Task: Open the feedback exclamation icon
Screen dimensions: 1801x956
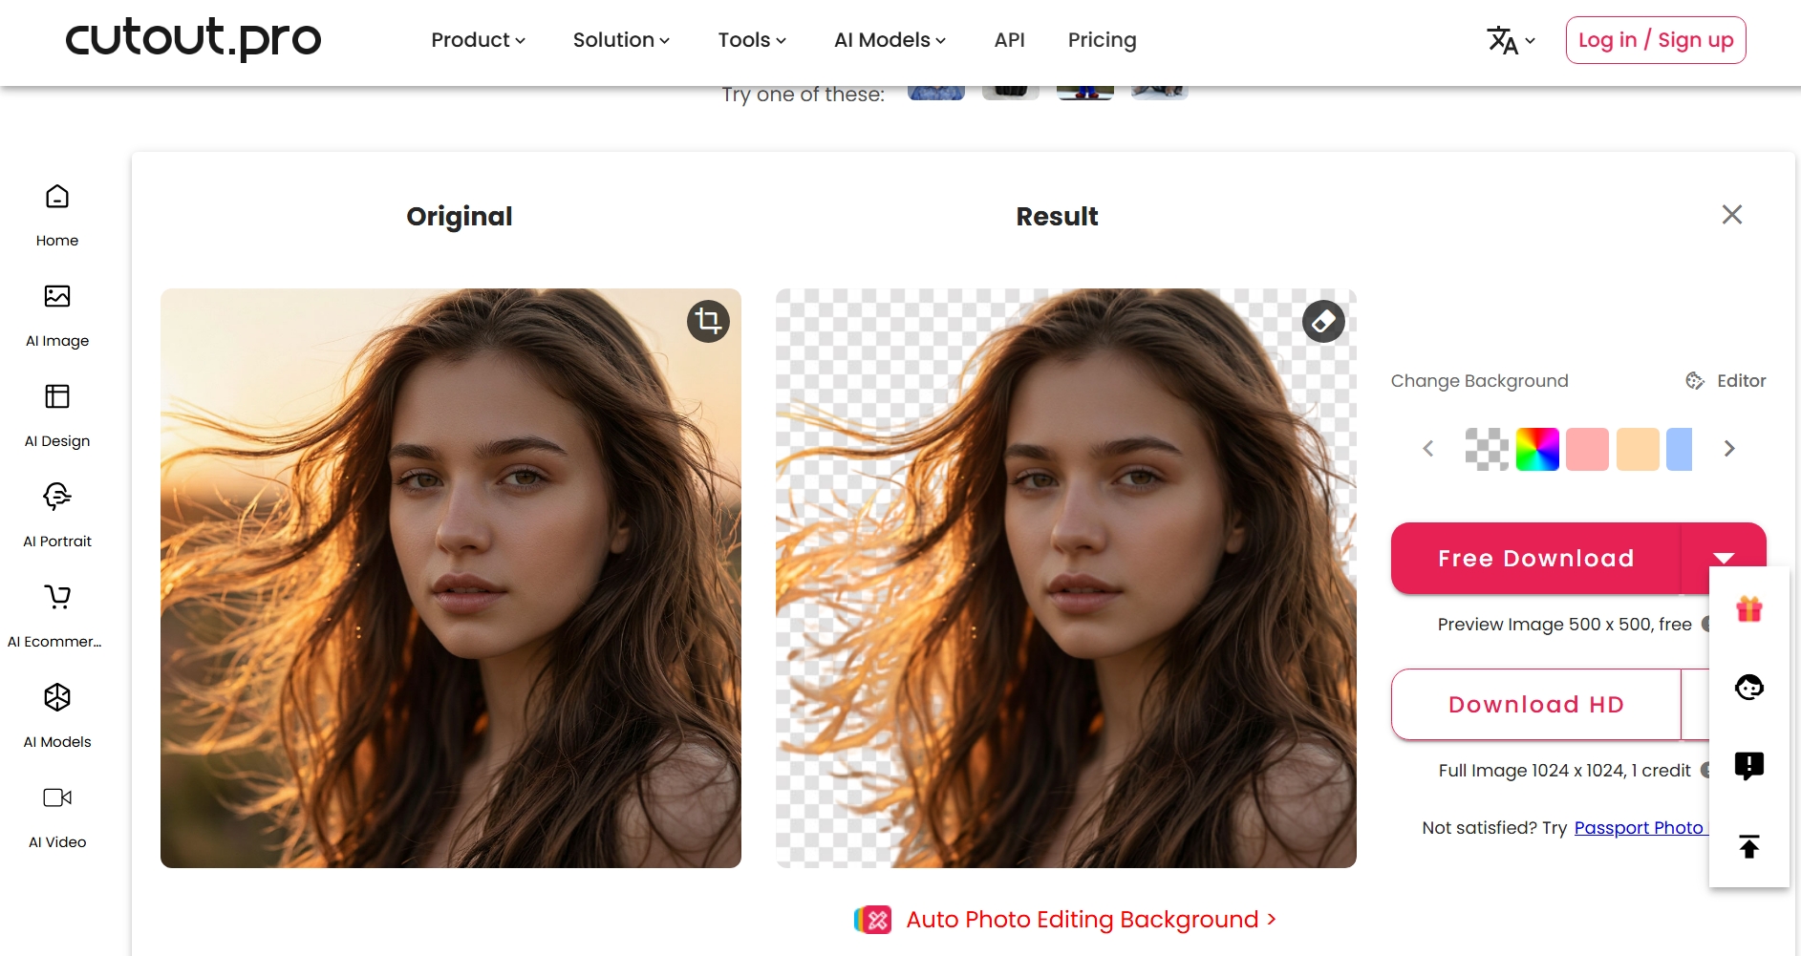Action: click(1748, 766)
